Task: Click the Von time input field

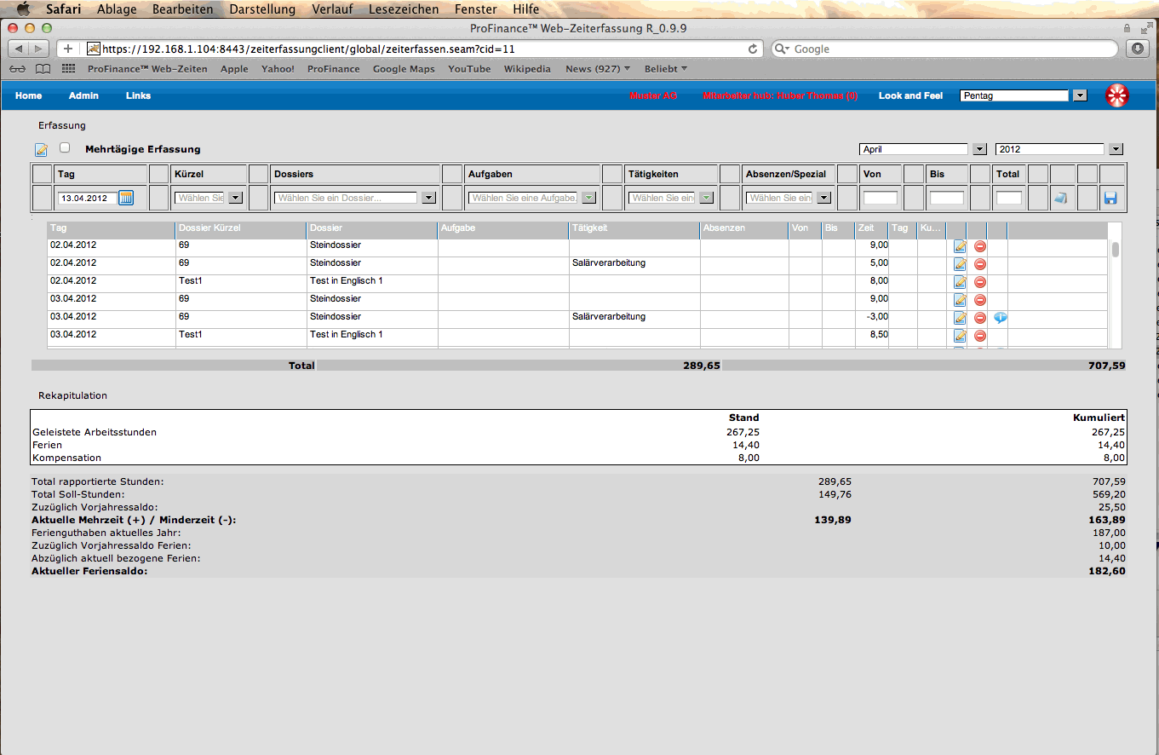Action: (880, 198)
